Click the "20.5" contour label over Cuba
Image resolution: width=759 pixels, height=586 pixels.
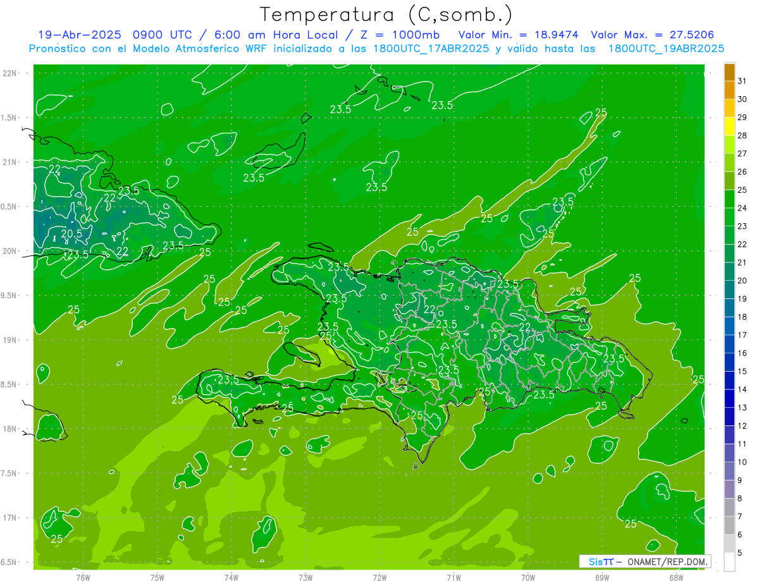point(71,234)
